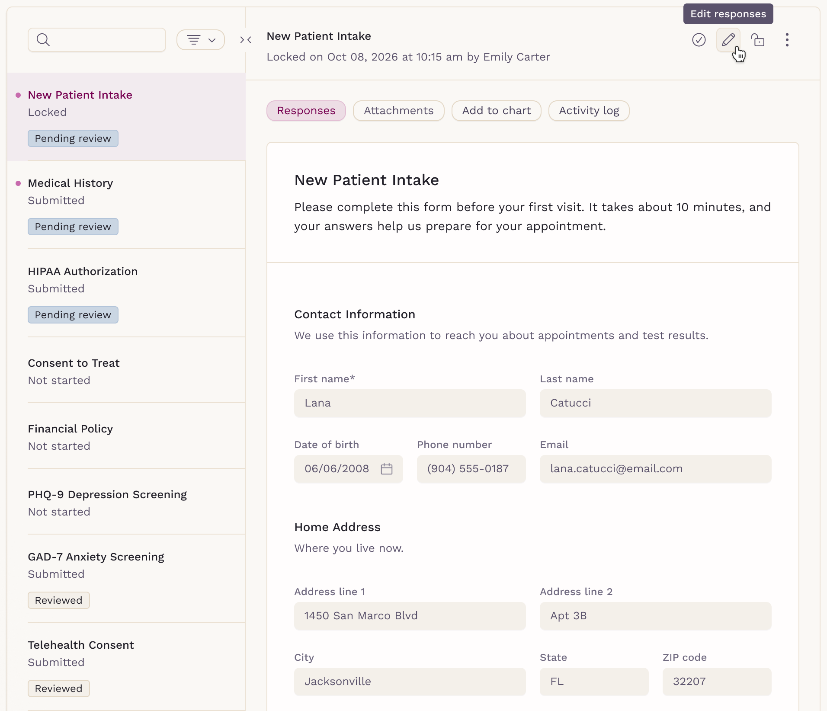Click the unlock form icon
Viewport: 827px width, 711px height.
click(758, 40)
